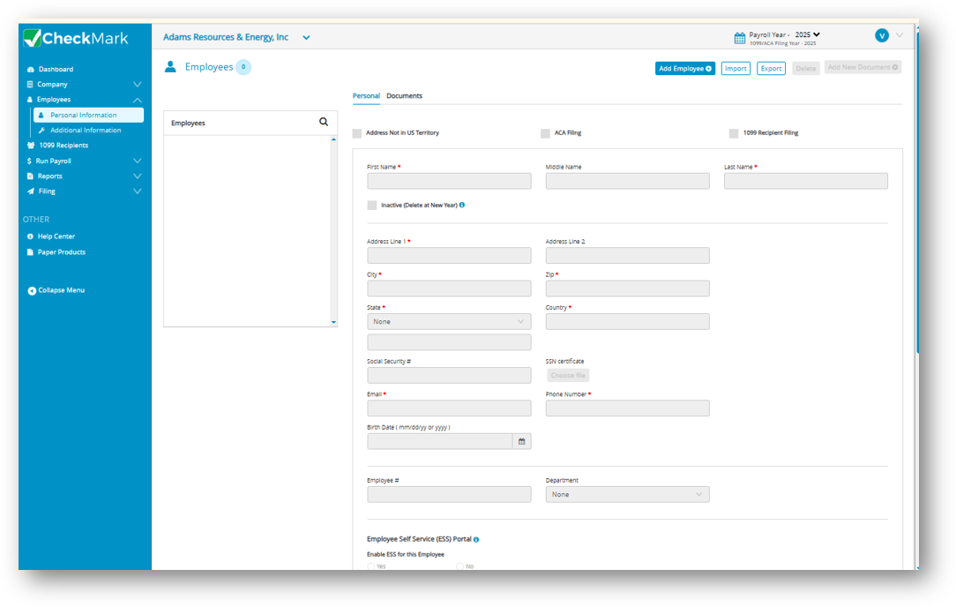Click the employee list scrollbar down arrow
The width and height of the screenshot is (956, 607).
tap(333, 322)
